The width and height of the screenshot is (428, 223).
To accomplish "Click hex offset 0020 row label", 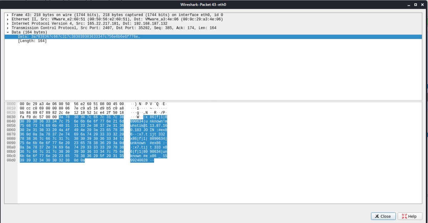I will [x=11, y=112].
